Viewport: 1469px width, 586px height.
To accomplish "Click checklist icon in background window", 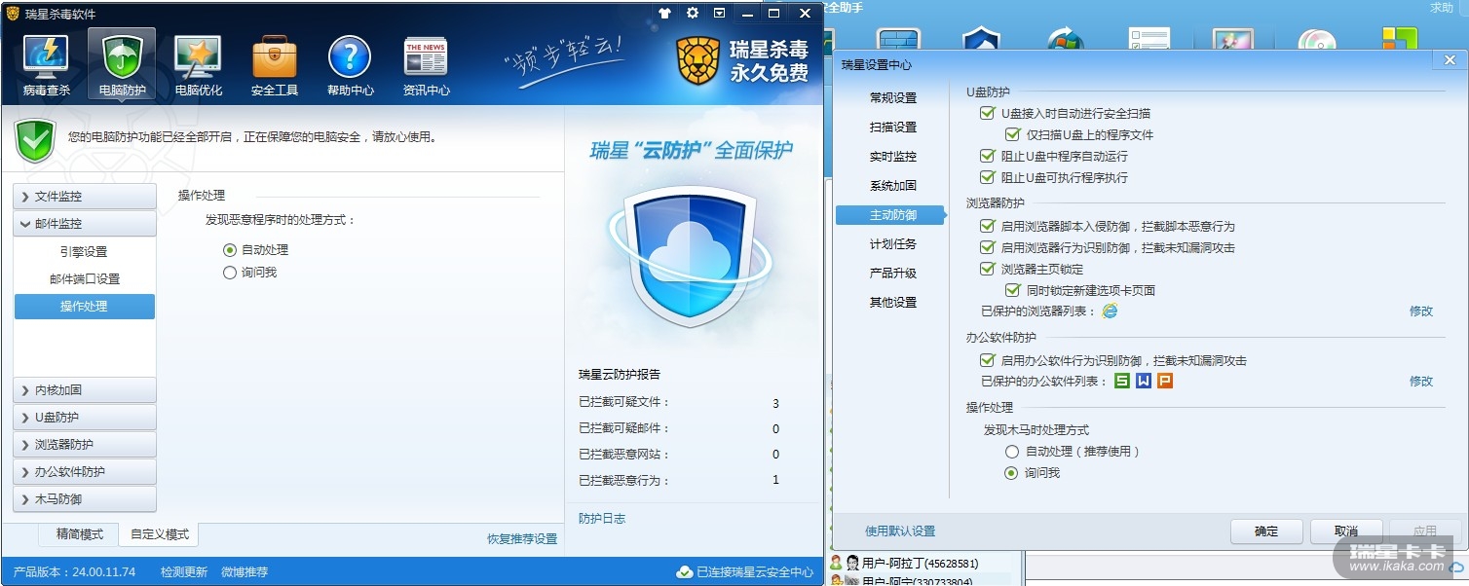I will pyautogui.click(x=1149, y=39).
